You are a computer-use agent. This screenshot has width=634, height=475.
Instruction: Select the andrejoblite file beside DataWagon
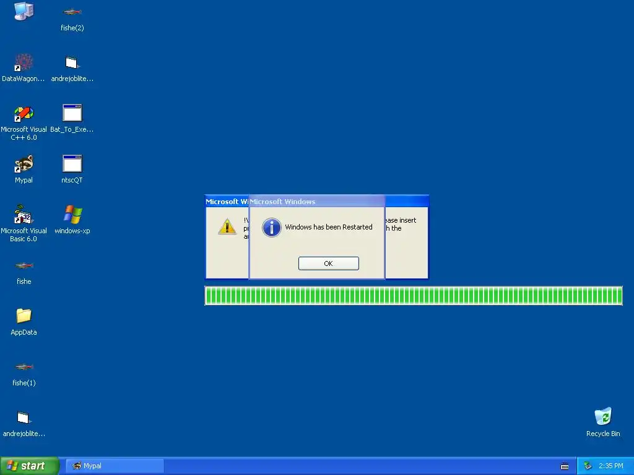coord(72,69)
